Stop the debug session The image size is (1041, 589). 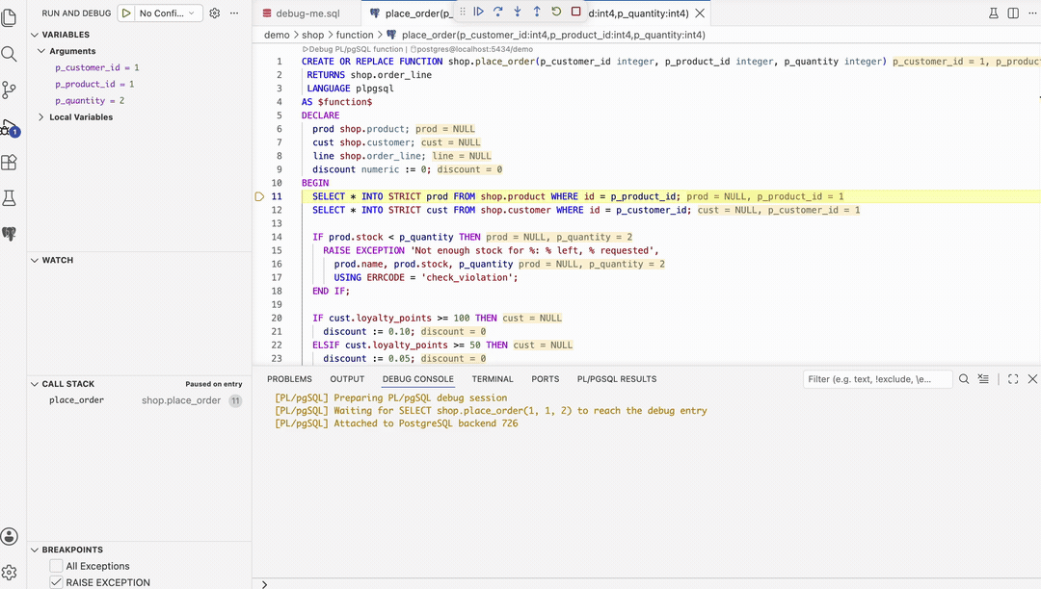pos(575,12)
